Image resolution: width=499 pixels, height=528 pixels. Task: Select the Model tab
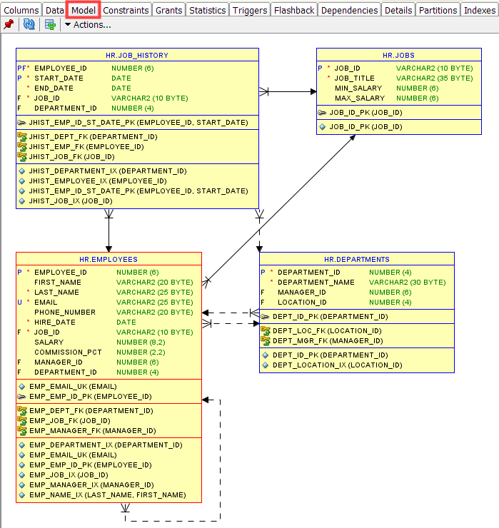tap(84, 11)
